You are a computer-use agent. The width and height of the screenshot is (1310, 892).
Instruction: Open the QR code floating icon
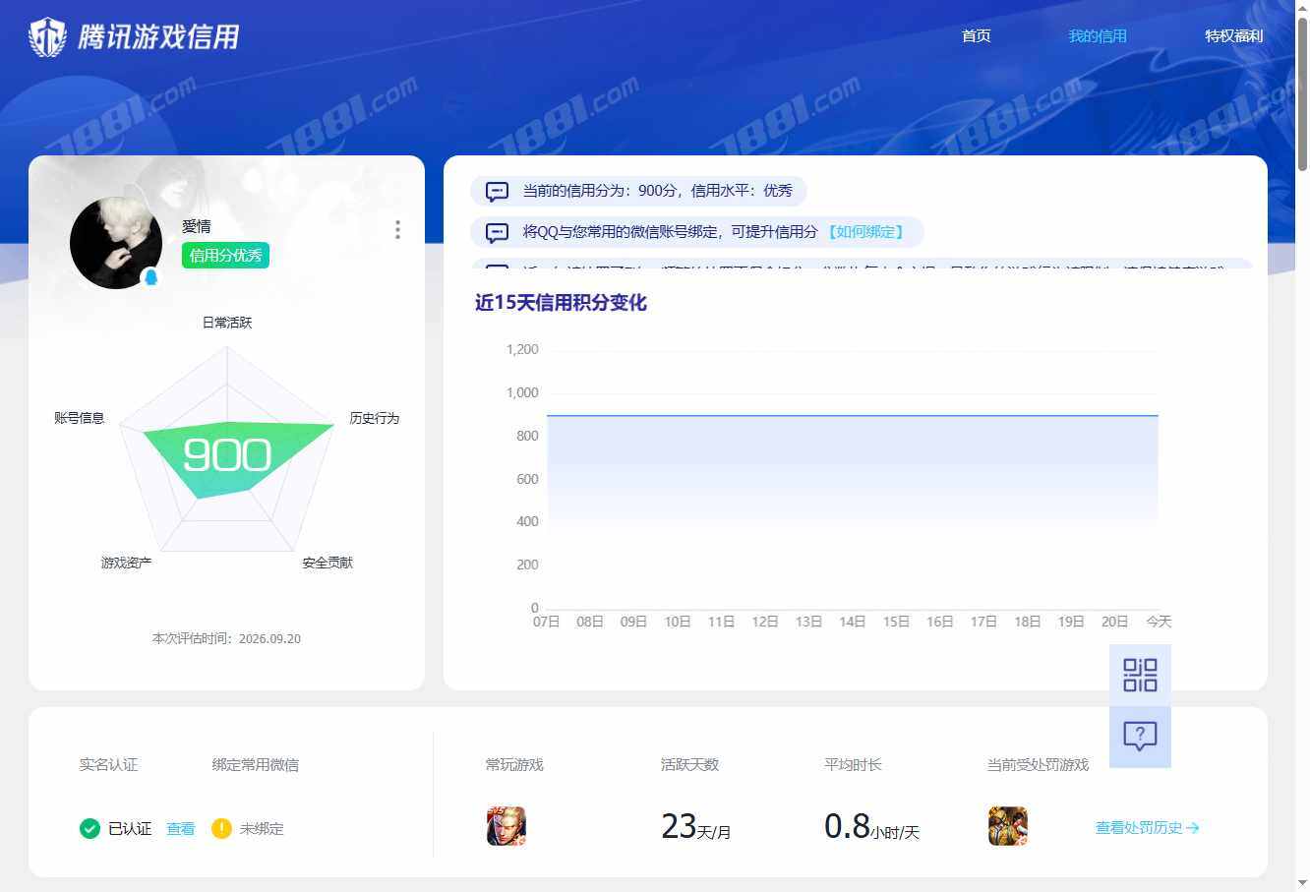coord(1140,675)
